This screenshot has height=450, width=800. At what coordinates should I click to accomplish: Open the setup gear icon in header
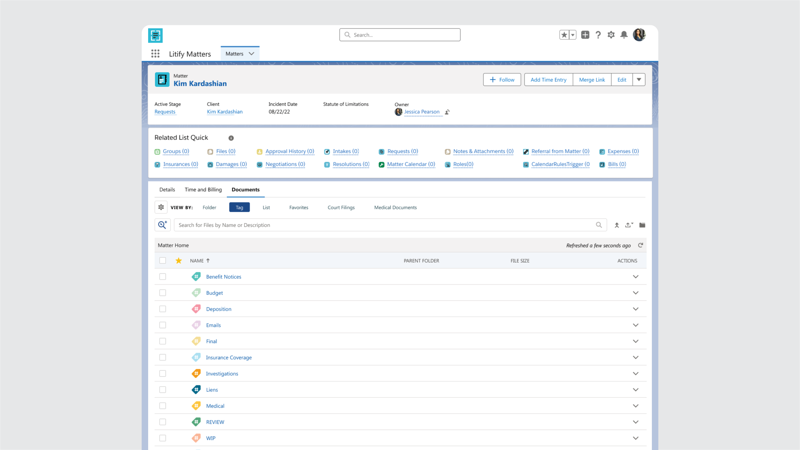coord(611,35)
